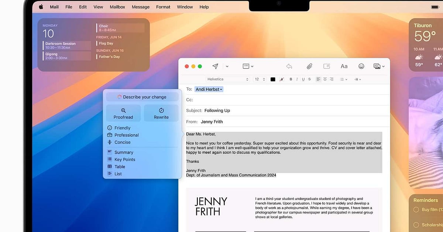
Task: Convert selection to a Table in Writing Tools
Action: click(x=116, y=167)
